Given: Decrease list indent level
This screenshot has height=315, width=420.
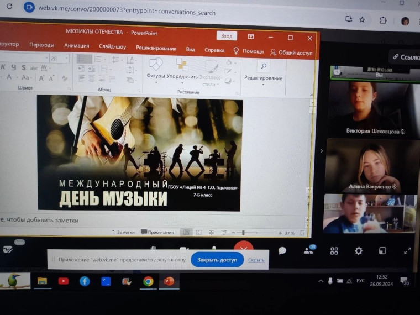Looking at the screenshot, I should (81, 69).
